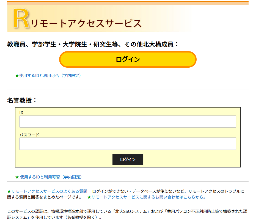Image resolution: width=256 pixels, height=223 pixels.
Task: Click the green star below the 名誉教授 form
Action: pyautogui.click(x=17, y=177)
